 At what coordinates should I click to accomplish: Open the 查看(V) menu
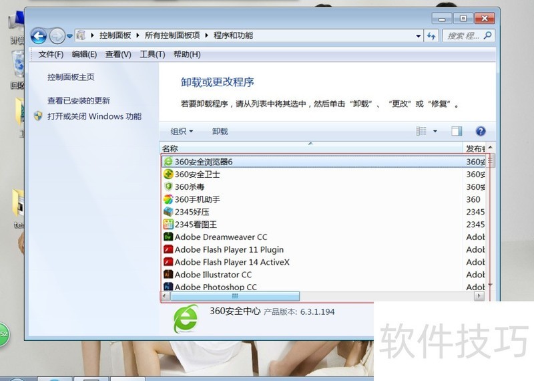118,54
